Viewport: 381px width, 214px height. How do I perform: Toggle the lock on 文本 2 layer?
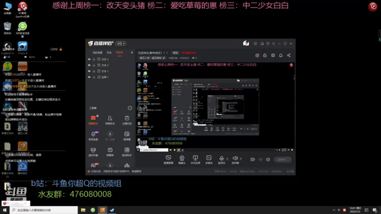[94, 65]
